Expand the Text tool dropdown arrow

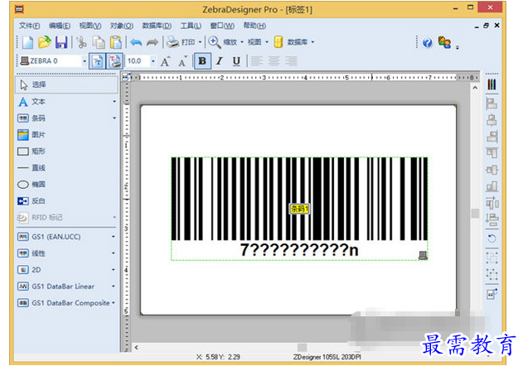[x=114, y=102]
